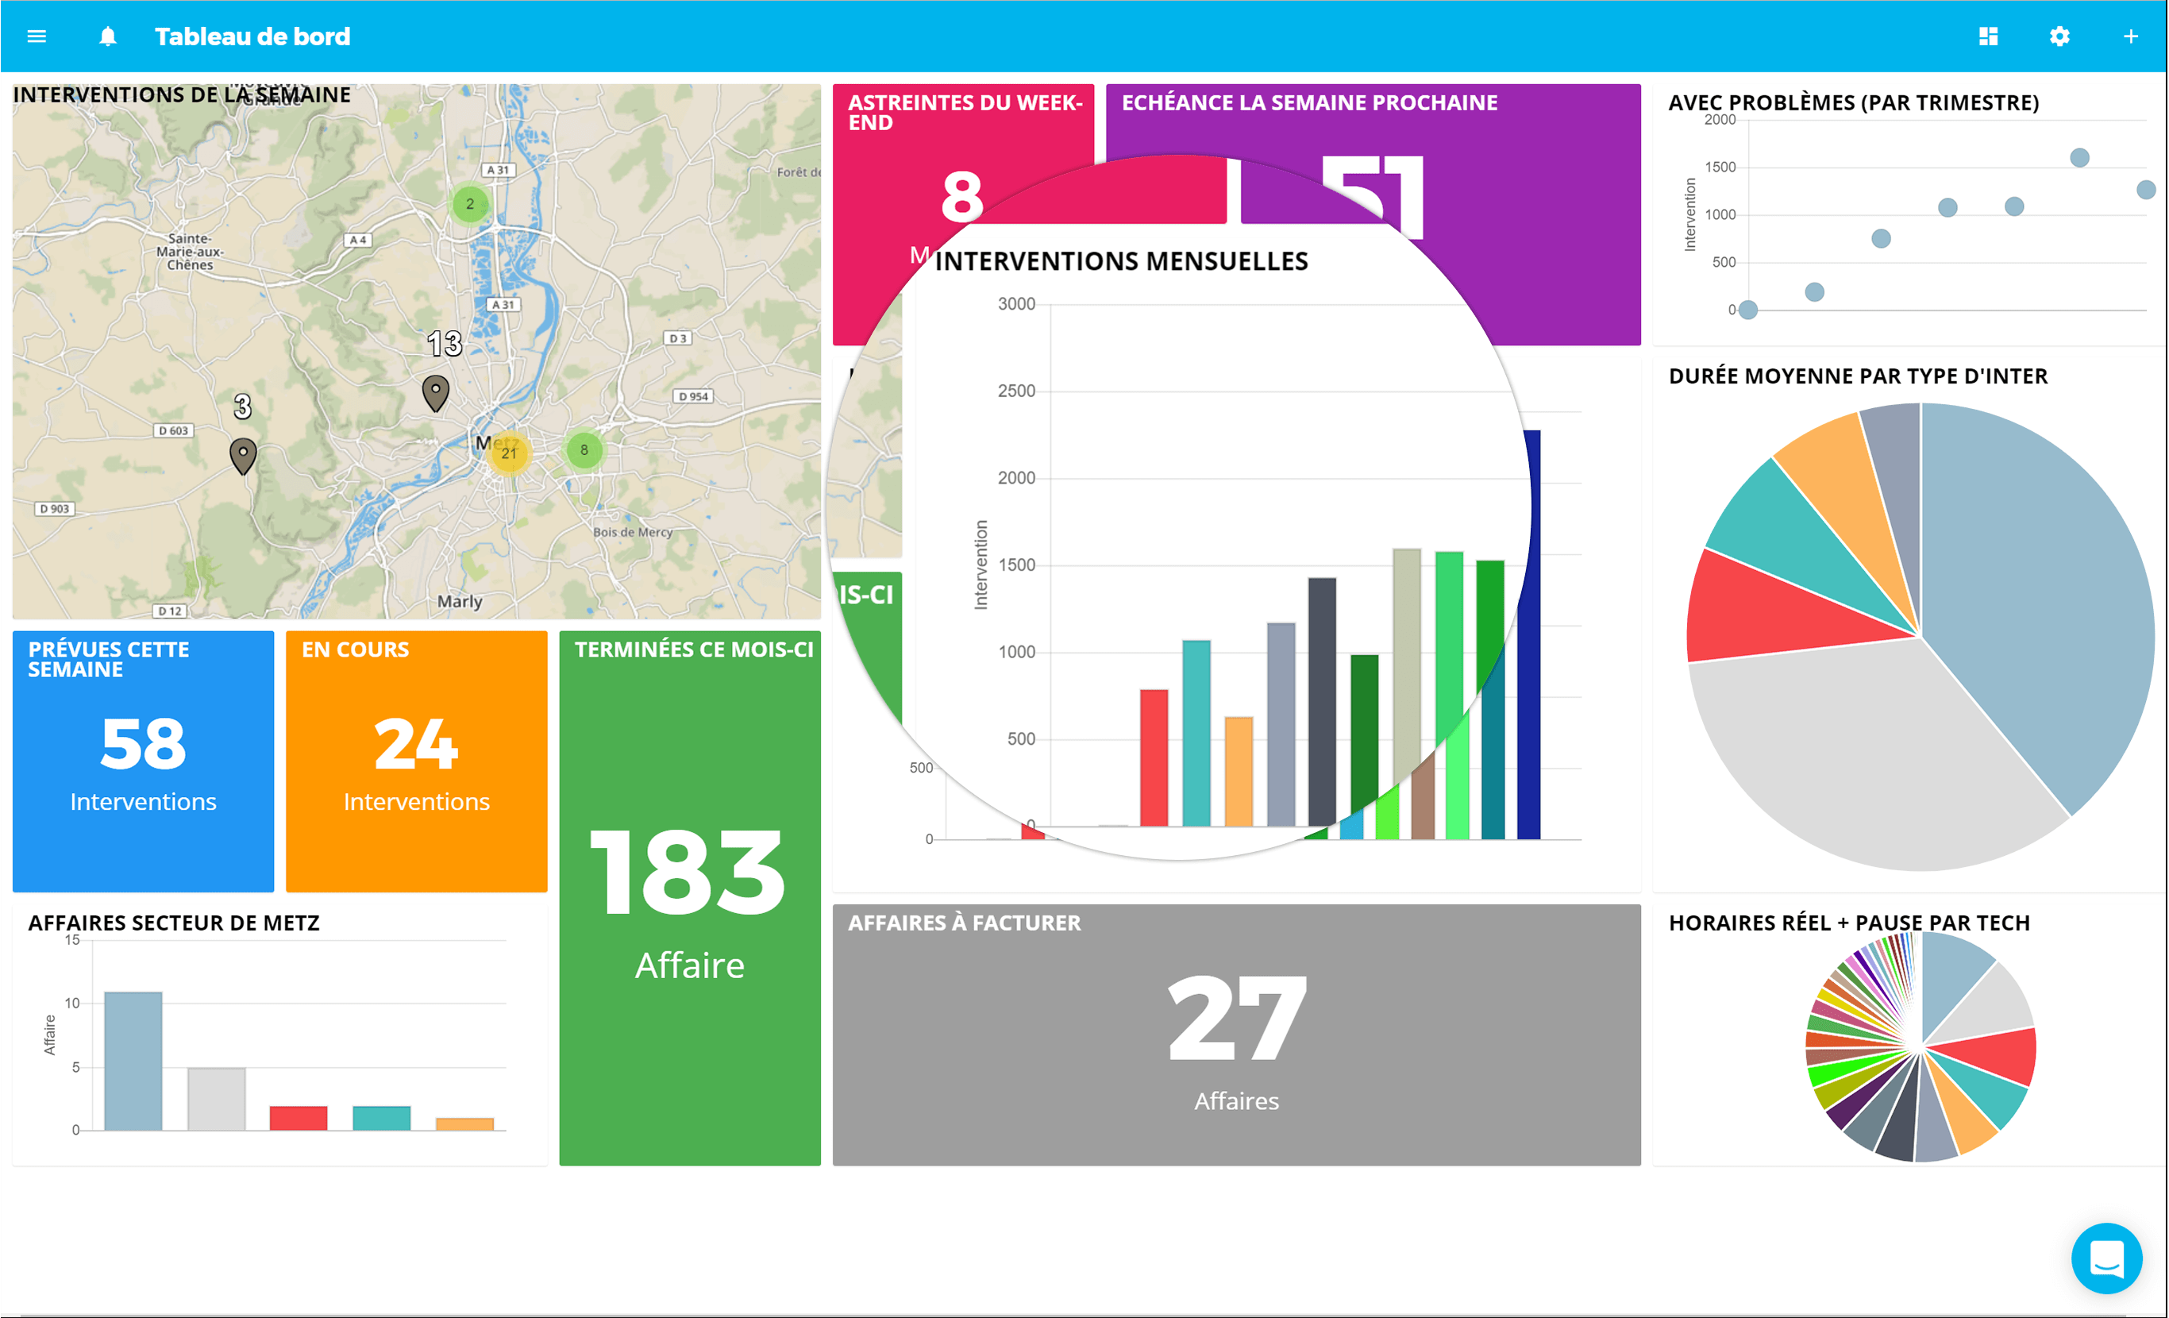Click scatter point at zero in problèmes chart
The width and height of the screenshot is (2169, 1318).
1748,310
